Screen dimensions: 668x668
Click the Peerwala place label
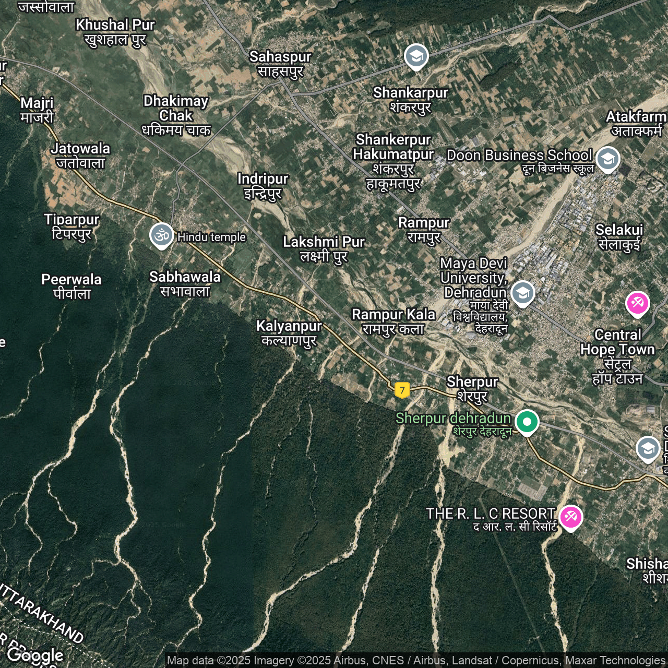point(71,286)
